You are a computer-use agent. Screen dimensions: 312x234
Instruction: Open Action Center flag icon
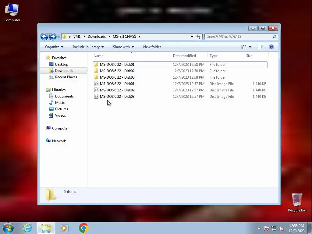pyautogui.click(x=267, y=228)
